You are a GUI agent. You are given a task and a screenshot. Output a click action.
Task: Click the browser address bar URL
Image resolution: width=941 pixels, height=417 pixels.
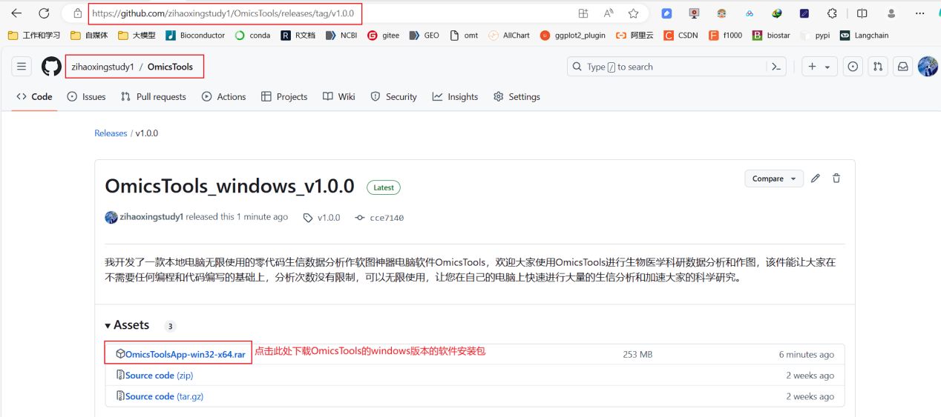click(x=223, y=13)
